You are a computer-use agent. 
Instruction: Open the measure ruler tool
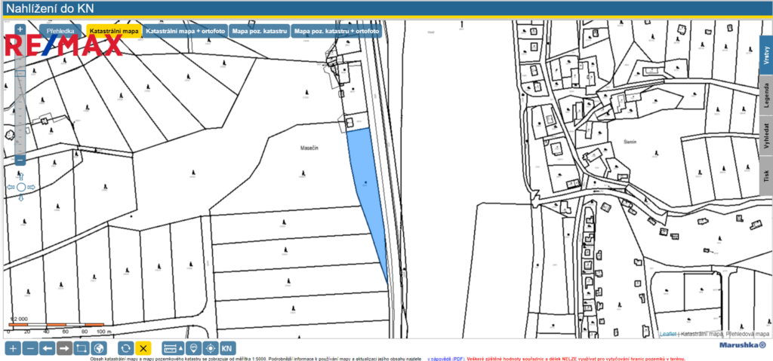click(170, 349)
